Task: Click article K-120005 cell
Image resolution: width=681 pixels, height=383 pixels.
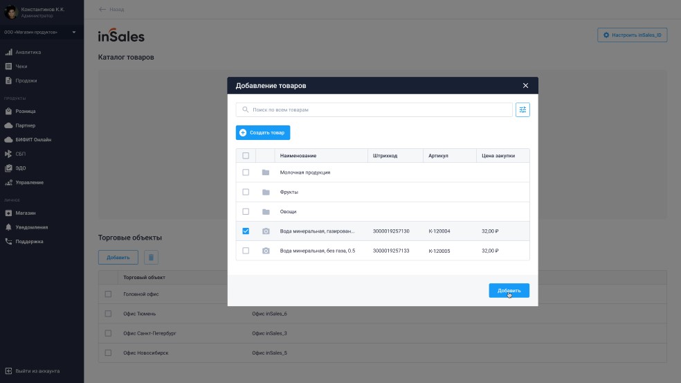Action: (439, 251)
